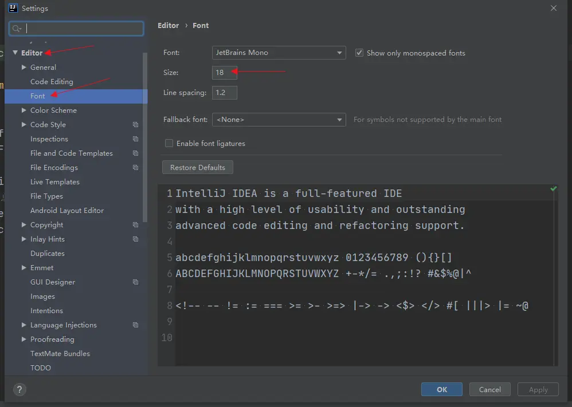Expand the Inlay Hints node
The height and width of the screenshot is (407, 572).
(23, 239)
